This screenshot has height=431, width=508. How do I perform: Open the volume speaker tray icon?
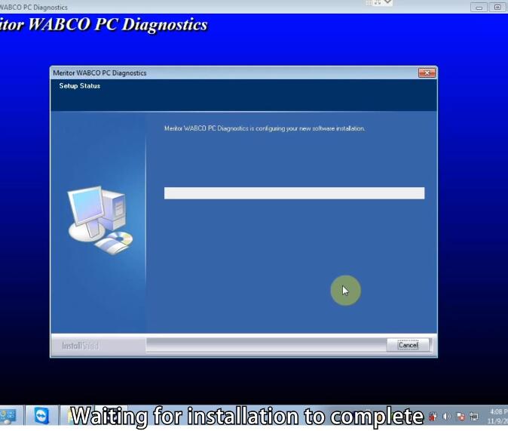point(447,416)
